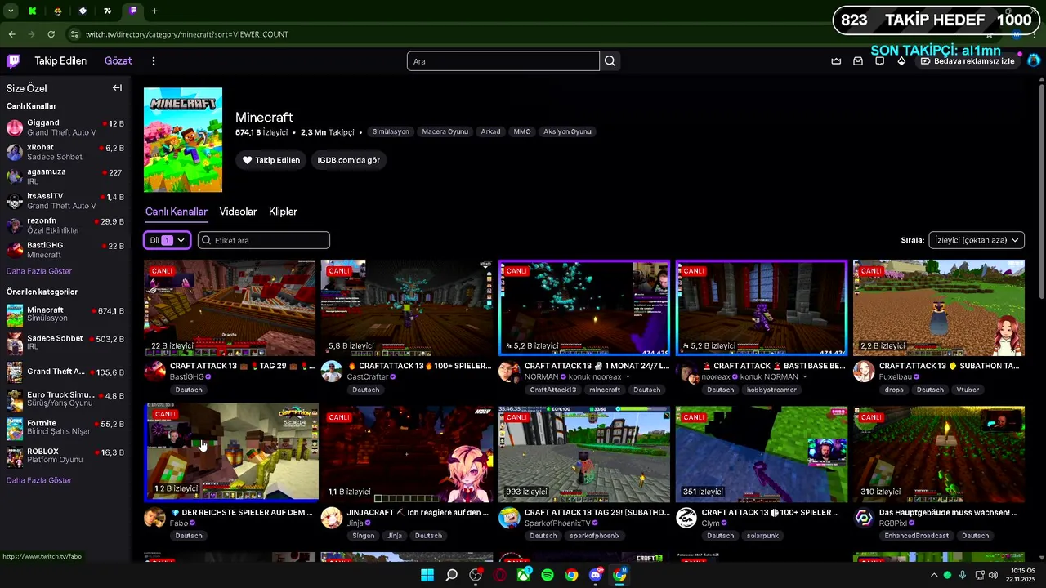Viewport: 1046px width, 588px height.
Task: Expand the chevron next to konuk NORMAN
Action: tap(805, 377)
